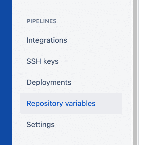
Task: Open the Integrations pipeline page
Action: tap(47, 40)
